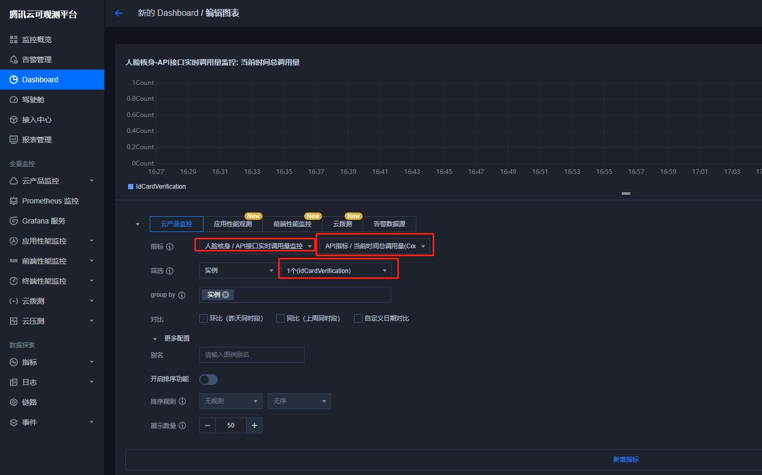Open the 无规则 sort rule dropdown
The image size is (762, 475).
(231, 401)
